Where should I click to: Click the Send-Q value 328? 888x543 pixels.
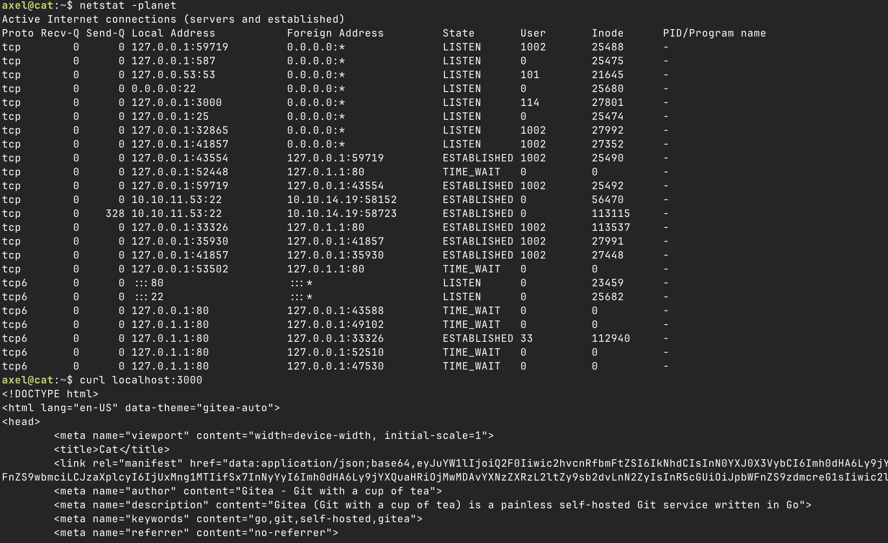pyautogui.click(x=115, y=214)
